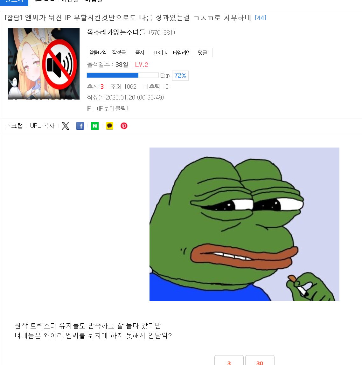The width and height of the screenshot is (362, 365).
Task: Open the Pepe frog image
Action: click(244, 224)
